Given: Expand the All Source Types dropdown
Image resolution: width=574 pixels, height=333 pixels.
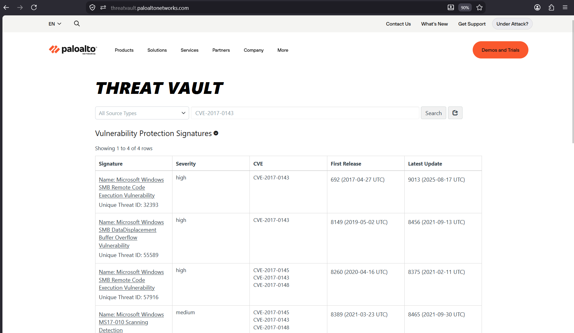Looking at the screenshot, I should click(x=142, y=113).
